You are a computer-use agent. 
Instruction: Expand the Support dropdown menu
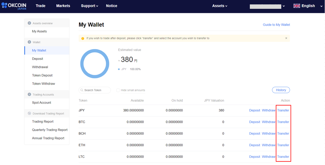tap(89, 6)
